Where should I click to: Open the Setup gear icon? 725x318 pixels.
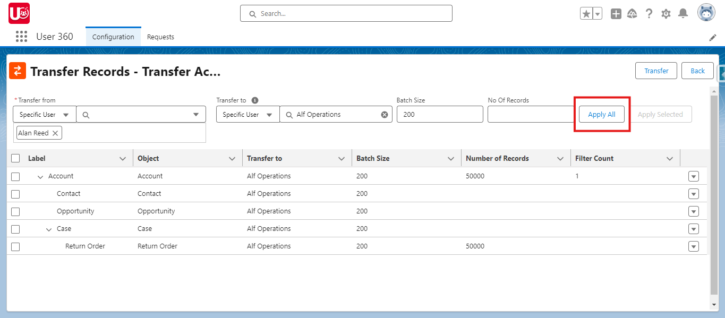pyautogui.click(x=666, y=14)
